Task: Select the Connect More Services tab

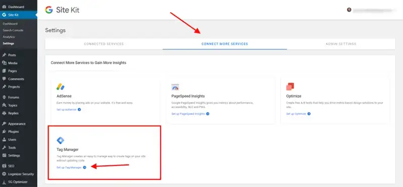Action: point(225,44)
